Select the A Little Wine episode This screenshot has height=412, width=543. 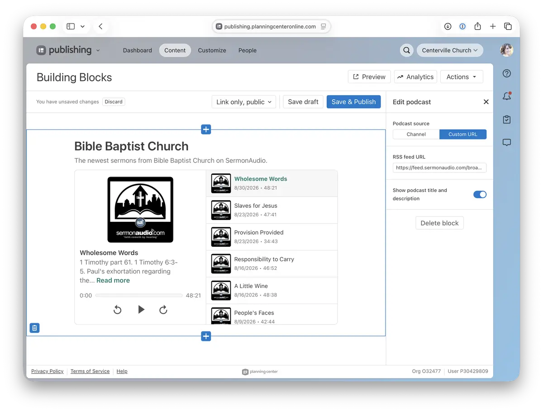[272, 290]
